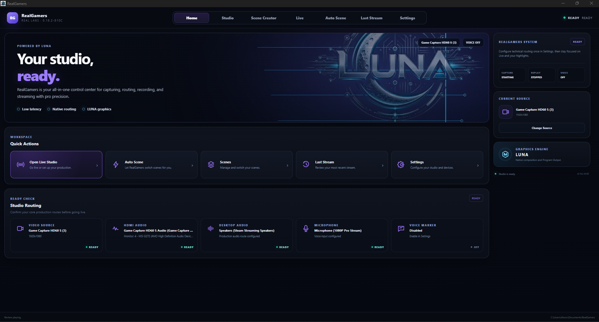Click the Microphone READY status indicator
This screenshot has height=322, width=599.
tap(378, 247)
